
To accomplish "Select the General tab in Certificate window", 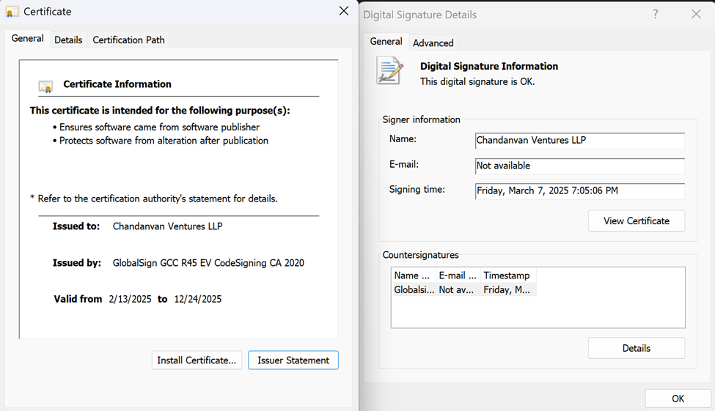I will point(27,38).
